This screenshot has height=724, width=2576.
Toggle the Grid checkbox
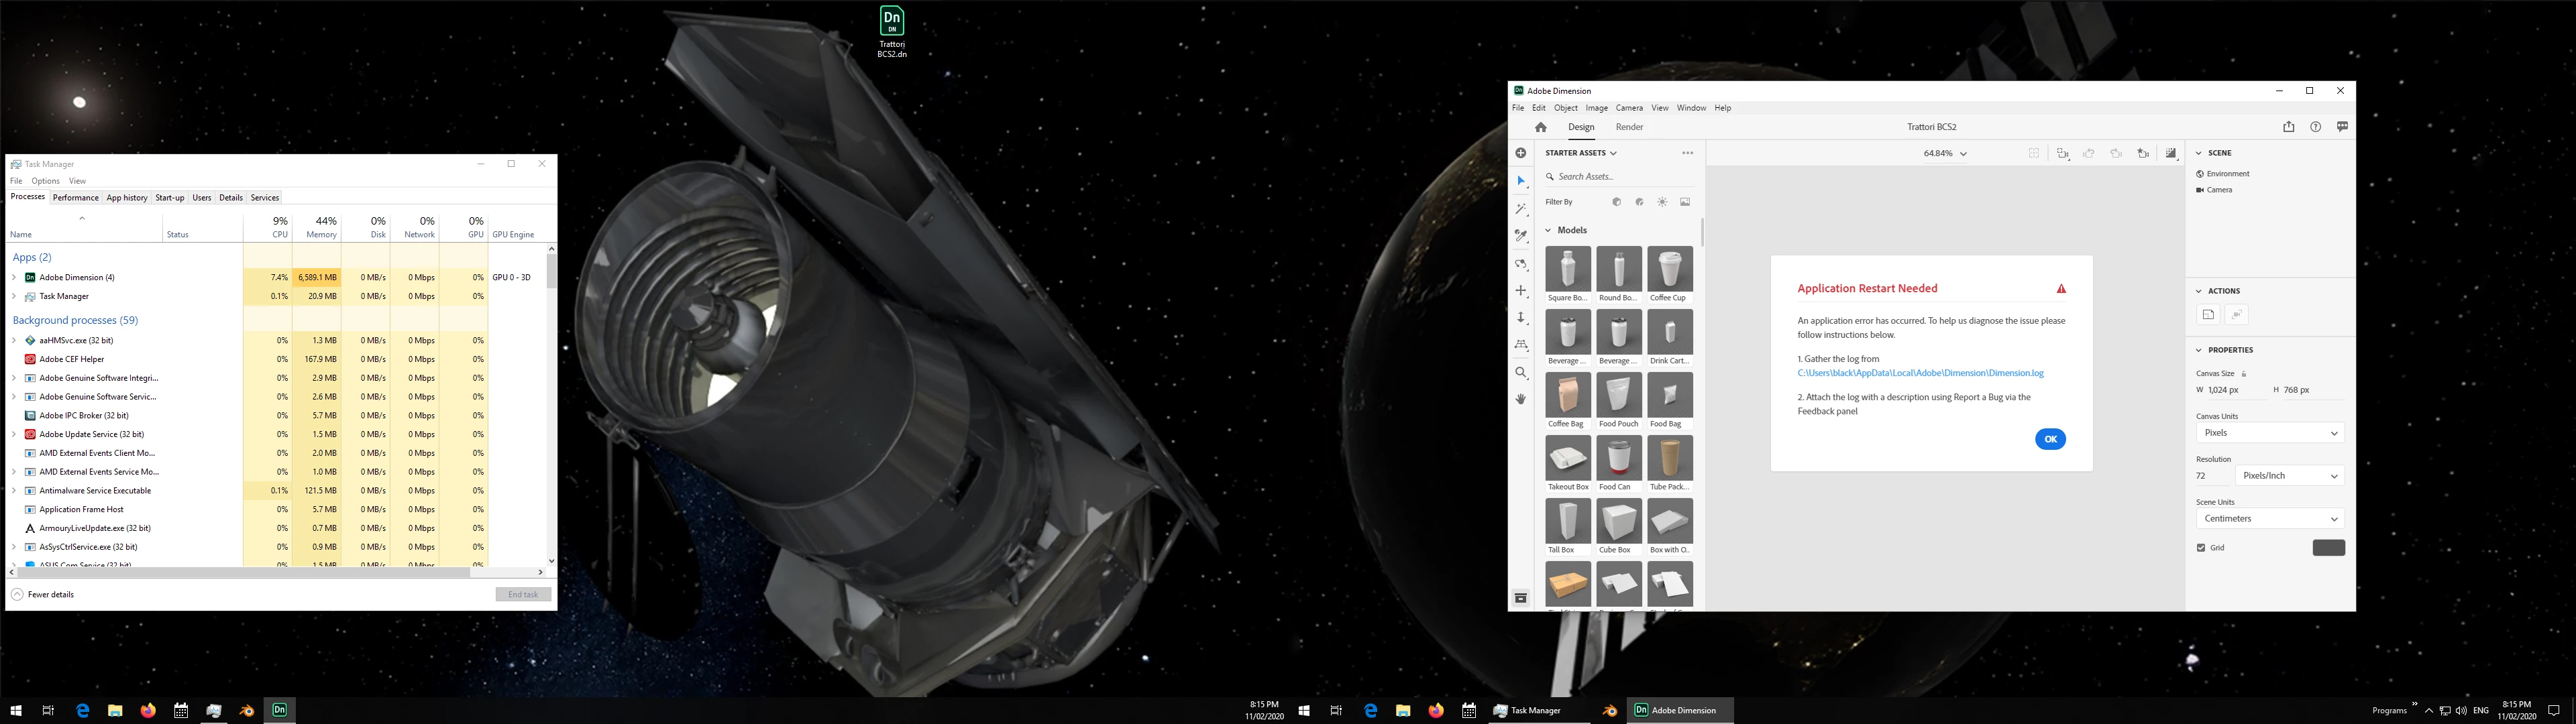(2201, 548)
